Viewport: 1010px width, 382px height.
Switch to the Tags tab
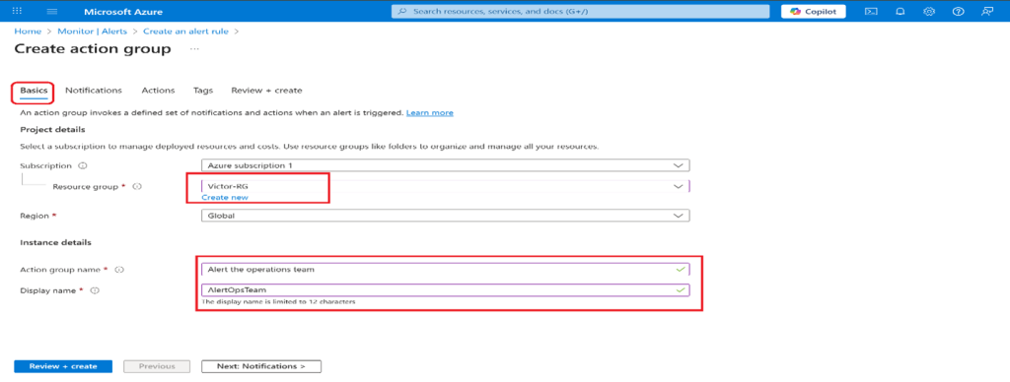[x=203, y=91]
